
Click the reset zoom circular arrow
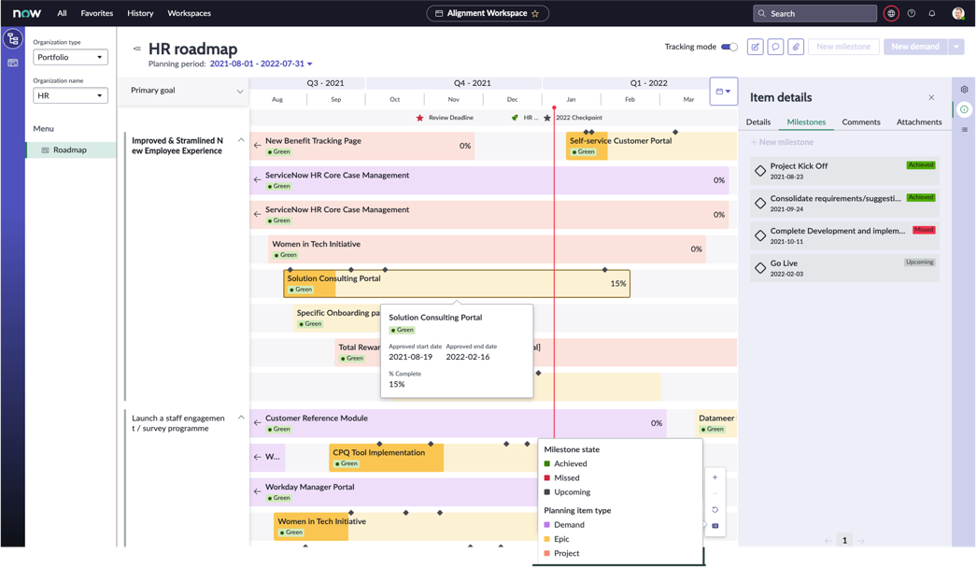(x=715, y=509)
